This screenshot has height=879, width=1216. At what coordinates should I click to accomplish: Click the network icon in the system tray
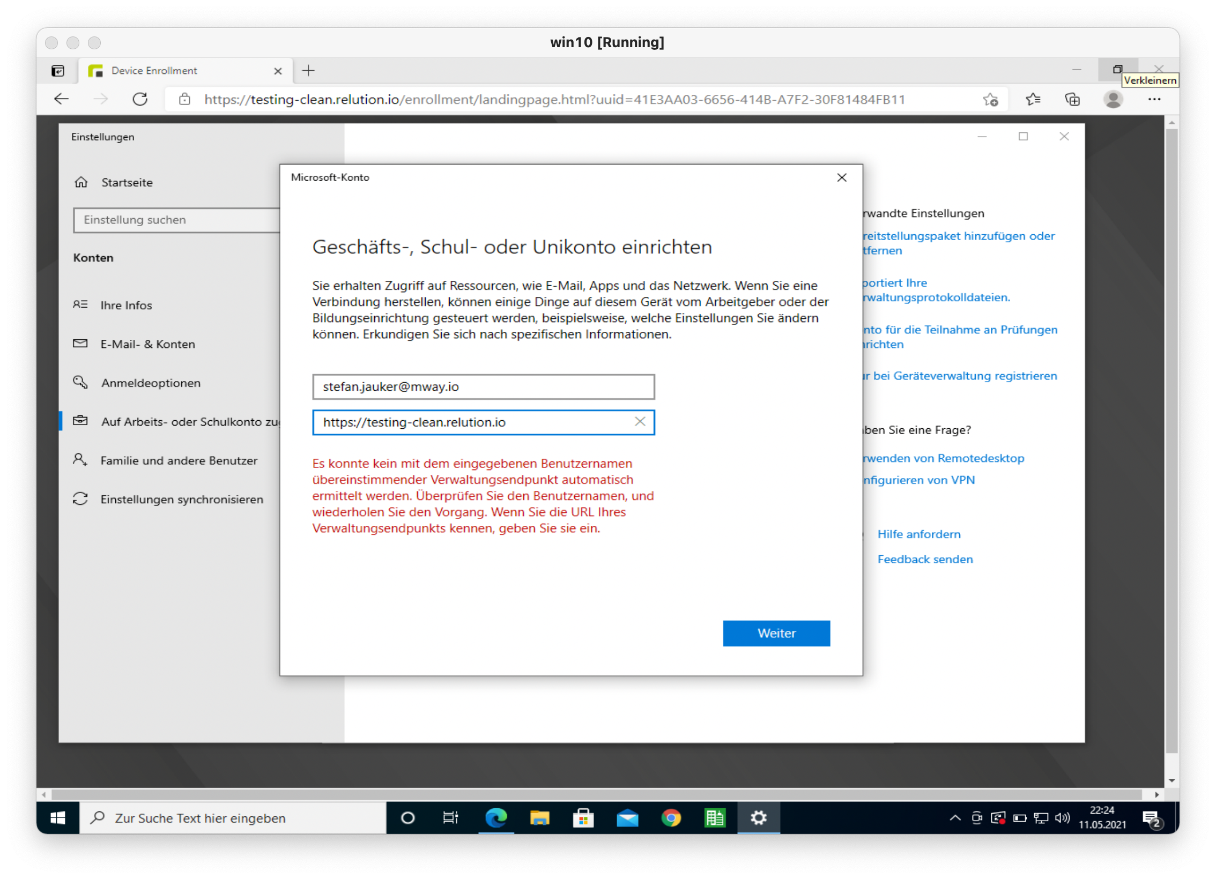[x=1041, y=818]
